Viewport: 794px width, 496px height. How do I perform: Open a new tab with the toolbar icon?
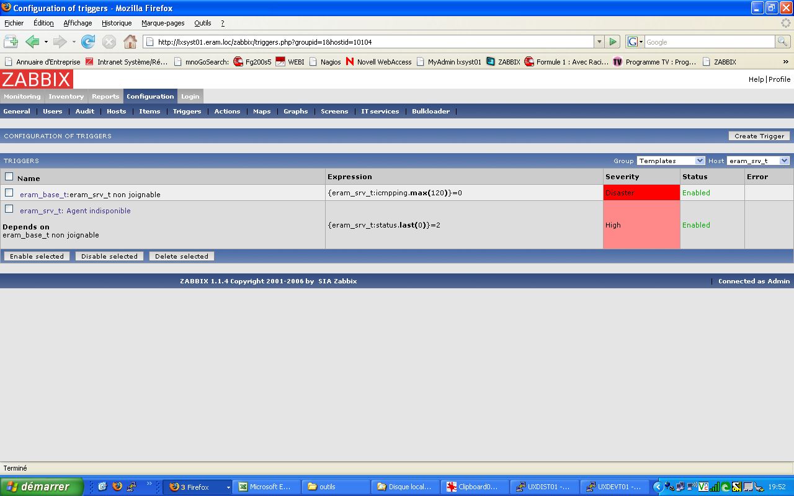11,42
